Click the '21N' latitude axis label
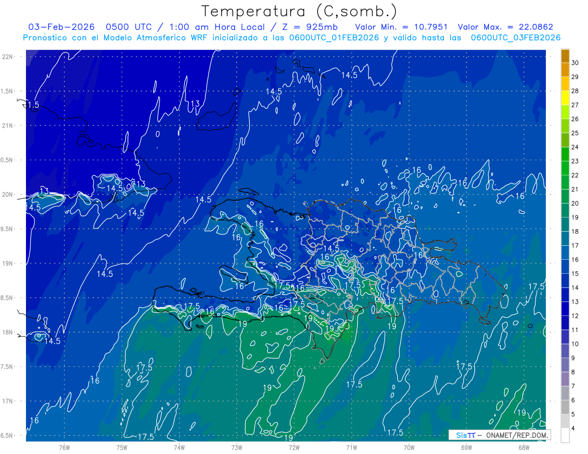The height and width of the screenshot is (454, 588). tap(8, 125)
